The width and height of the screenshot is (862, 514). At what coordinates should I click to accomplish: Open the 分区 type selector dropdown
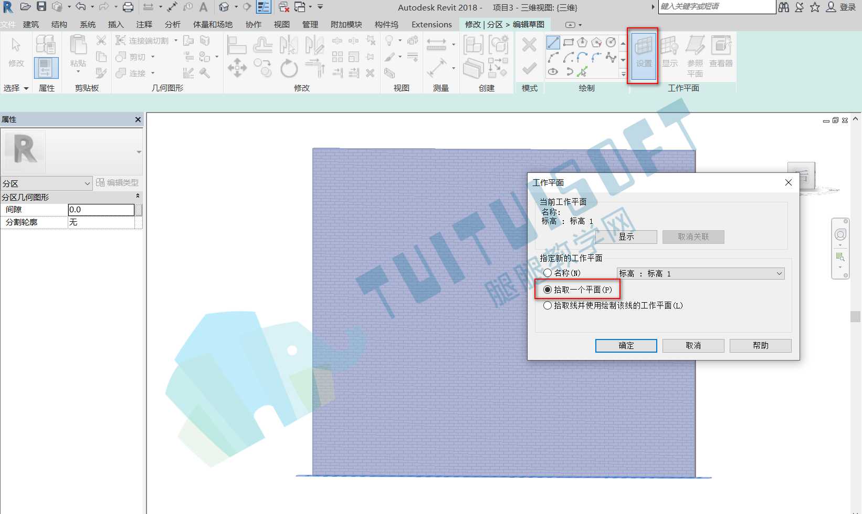coord(47,183)
